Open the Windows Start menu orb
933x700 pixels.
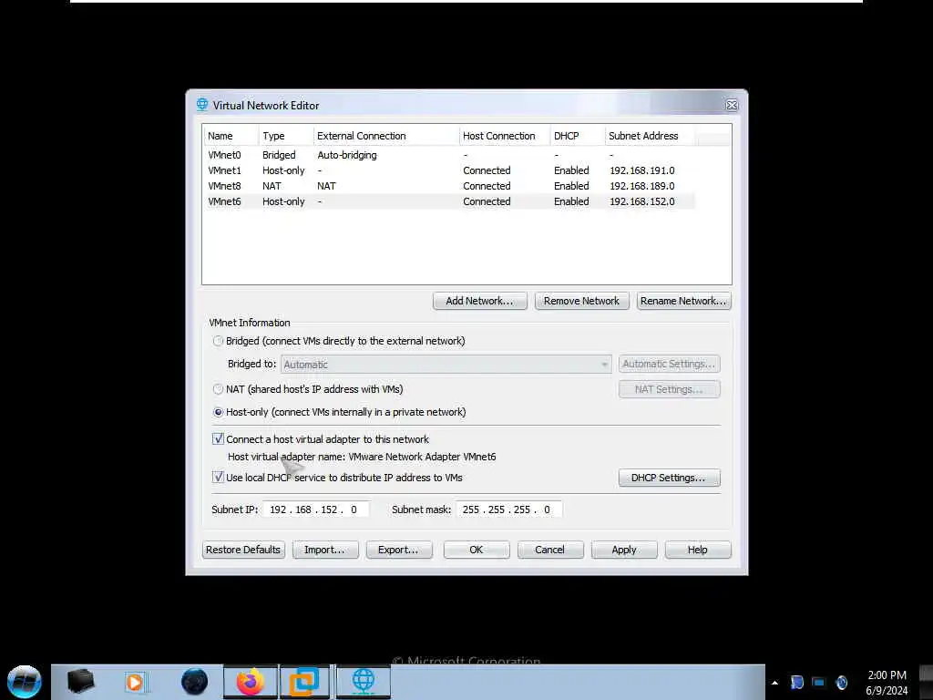pyautogui.click(x=25, y=682)
